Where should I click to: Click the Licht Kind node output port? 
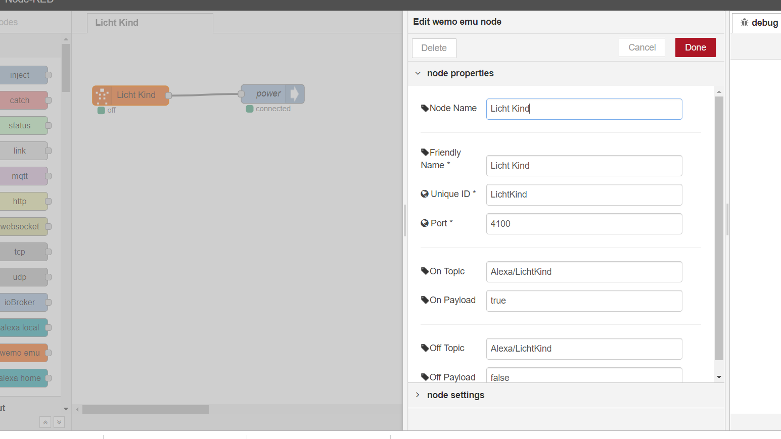click(169, 95)
